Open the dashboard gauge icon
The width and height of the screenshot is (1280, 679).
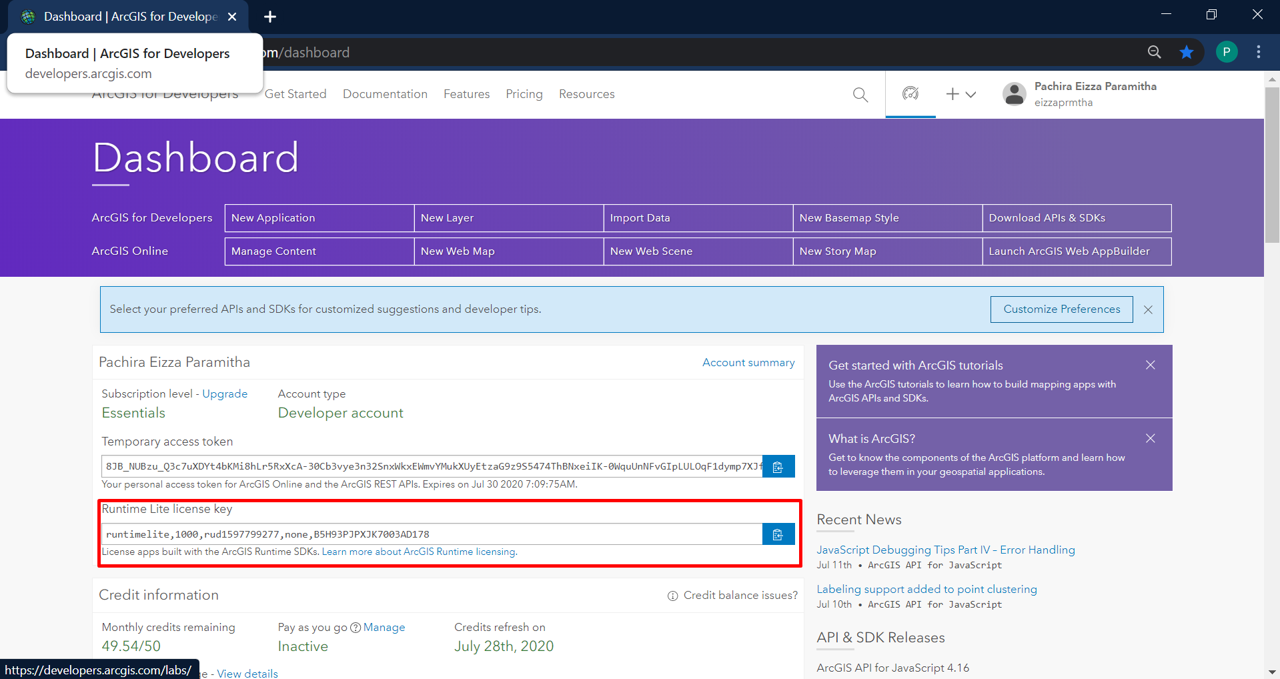pos(910,94)
